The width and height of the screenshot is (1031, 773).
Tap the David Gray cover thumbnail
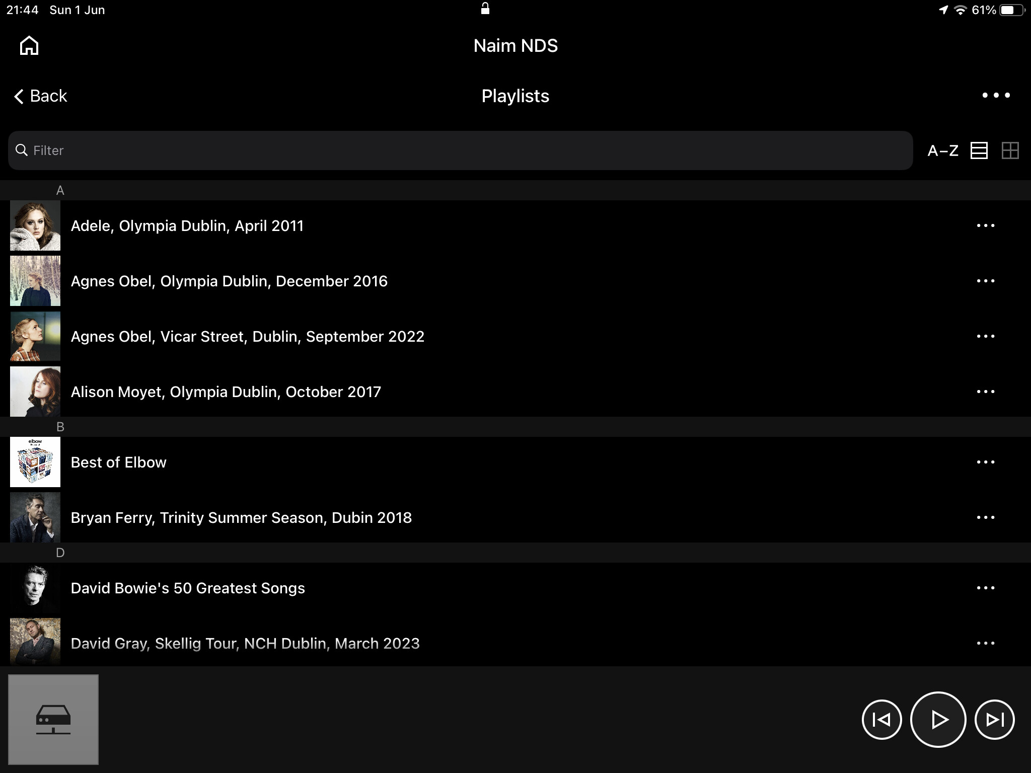click(35, 642)
